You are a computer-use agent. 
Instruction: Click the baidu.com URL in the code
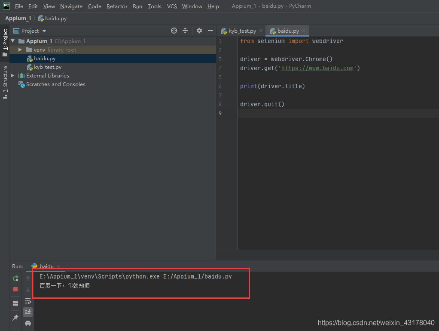(317, 68)
